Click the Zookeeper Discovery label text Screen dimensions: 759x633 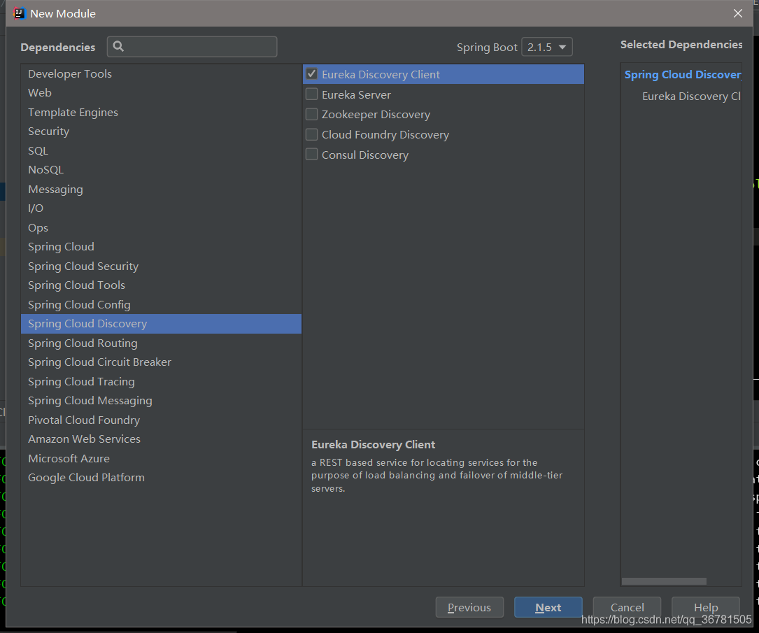tap(376, 115)
